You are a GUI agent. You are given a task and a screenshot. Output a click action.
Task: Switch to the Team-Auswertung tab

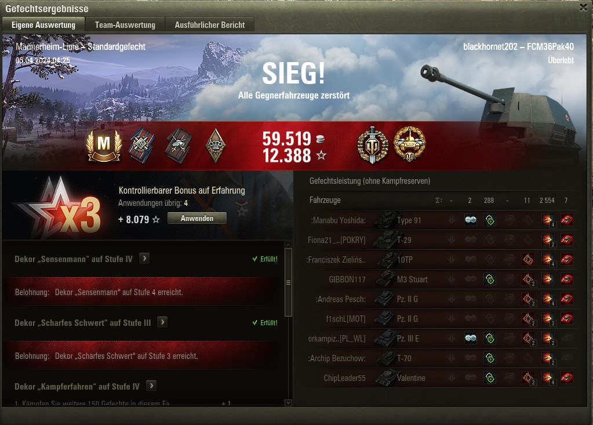(125, 24)
